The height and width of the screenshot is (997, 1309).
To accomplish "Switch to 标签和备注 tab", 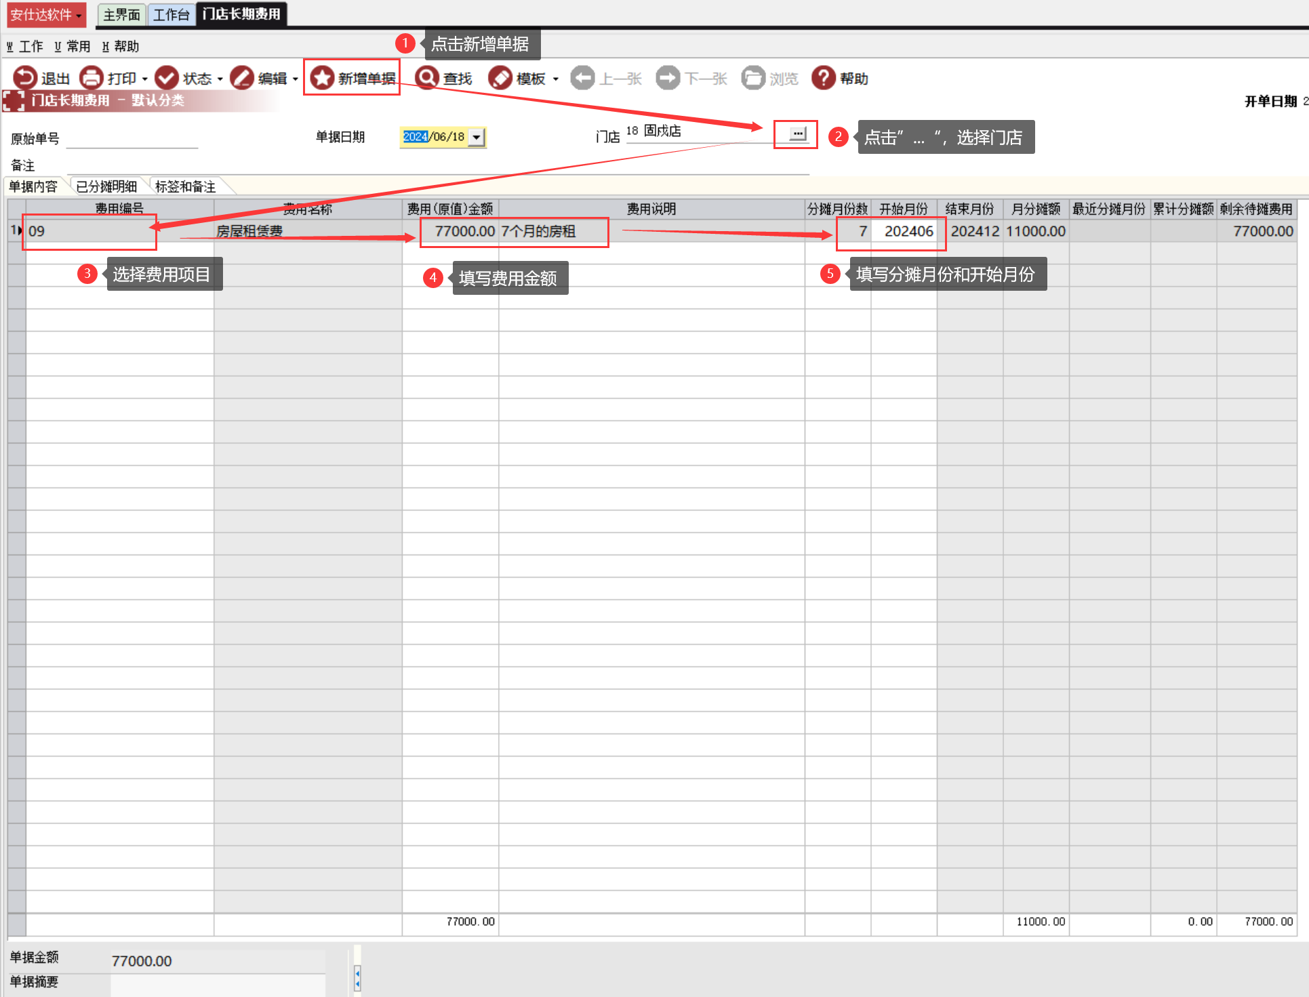I will 185,186.
